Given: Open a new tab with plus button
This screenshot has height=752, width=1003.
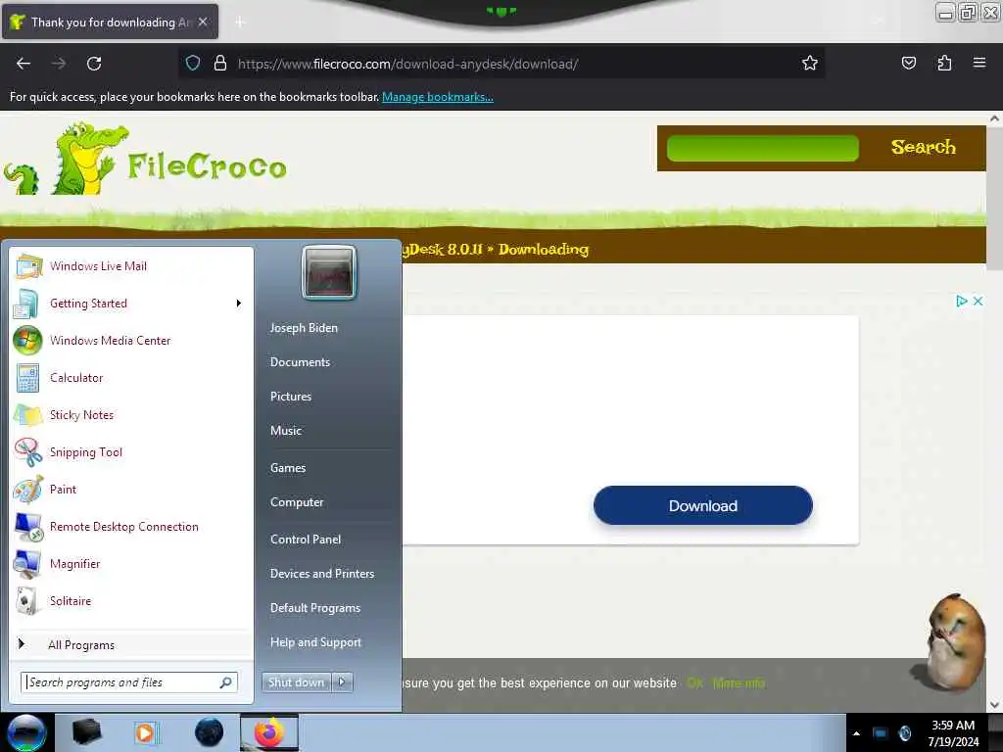Looking at the screenshot, I should coord(240,22).
